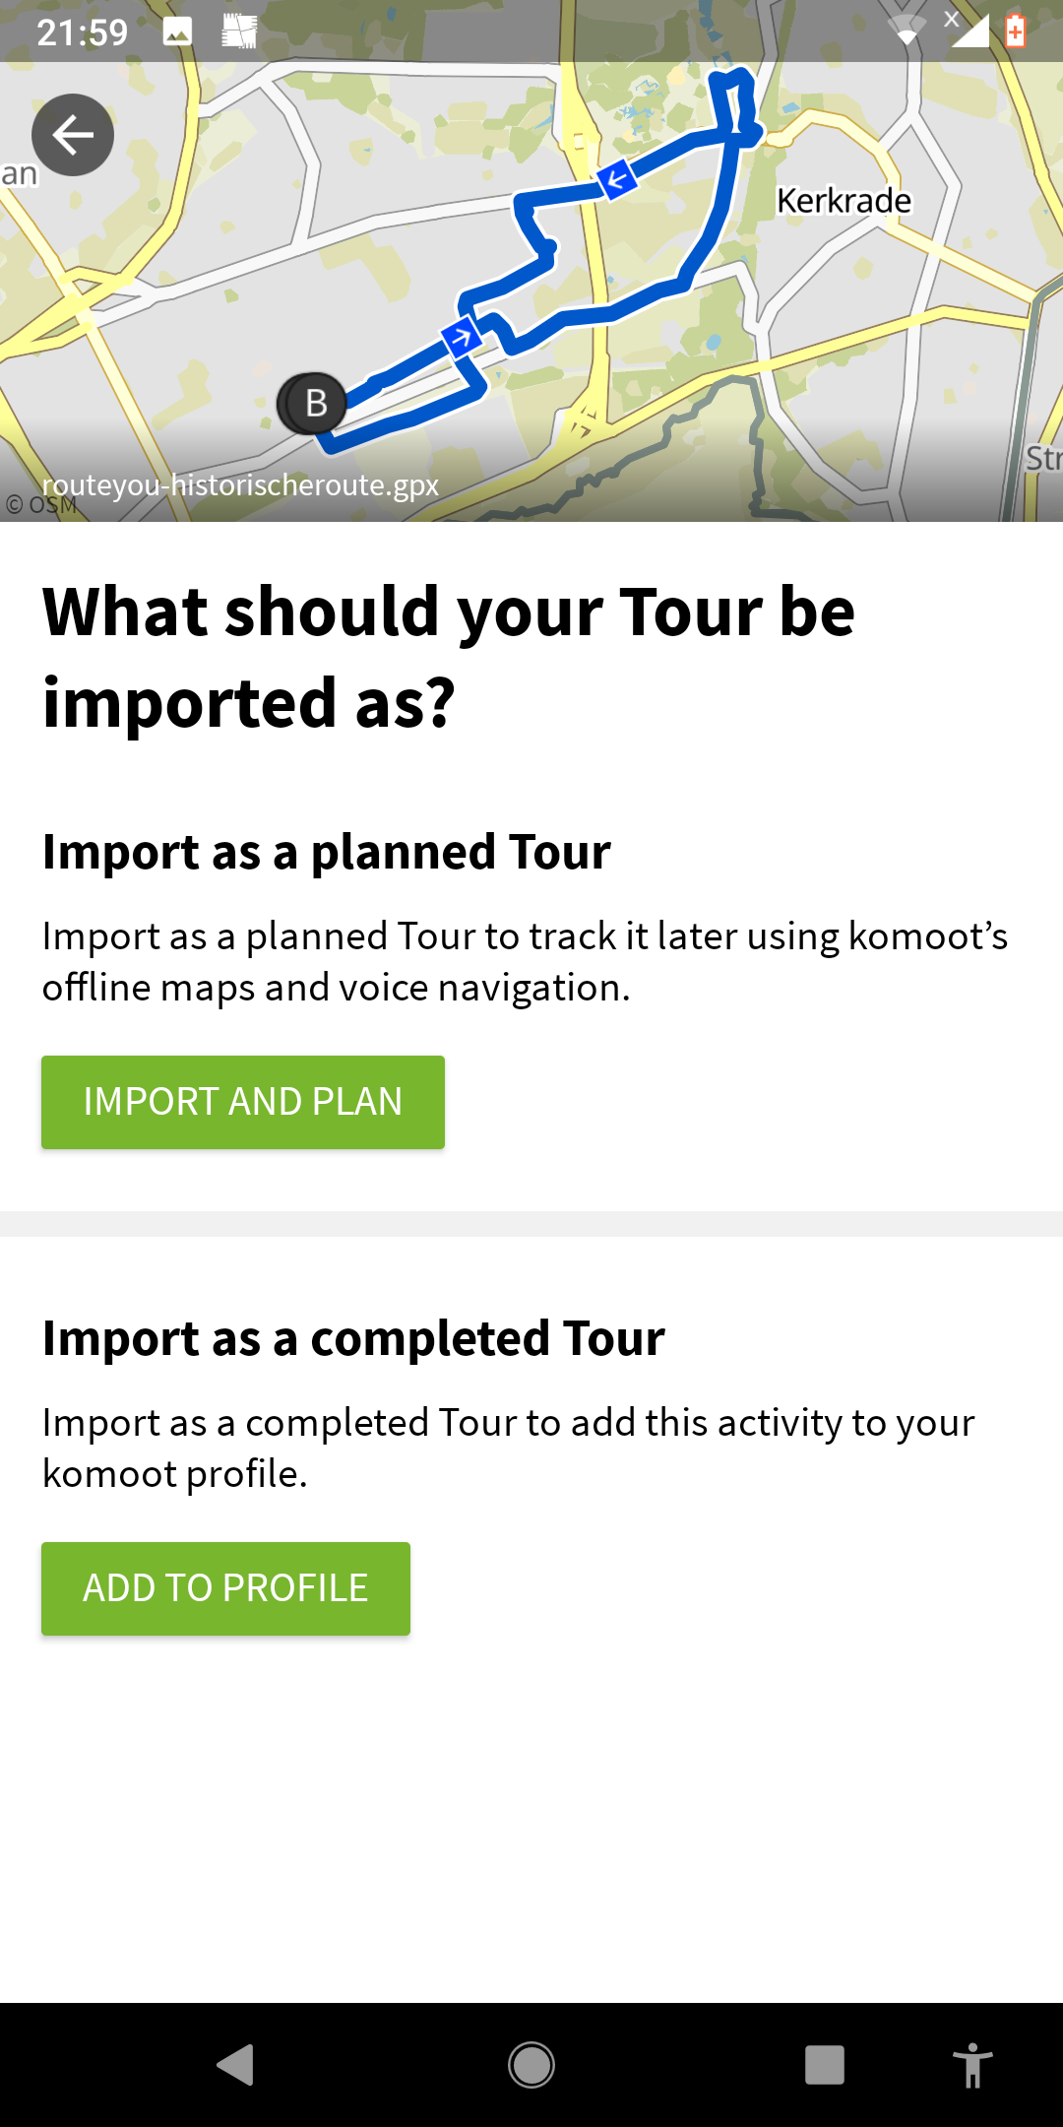The width and height of the screenshot is (1063, 2127).
Task: Tap the image notification icon in the status bar
Action: pos(177,32)
